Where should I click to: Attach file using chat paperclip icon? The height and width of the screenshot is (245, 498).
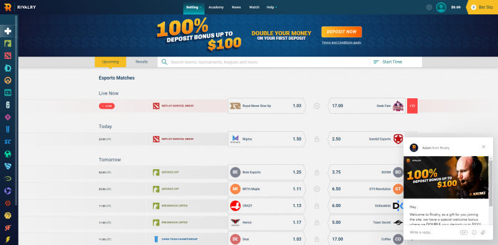click(483, 233)
